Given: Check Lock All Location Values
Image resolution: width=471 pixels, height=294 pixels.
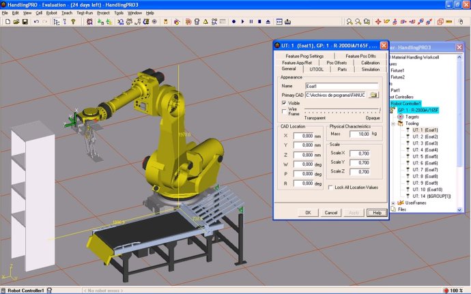Looking at the screenshot, I should click(330, 187).
